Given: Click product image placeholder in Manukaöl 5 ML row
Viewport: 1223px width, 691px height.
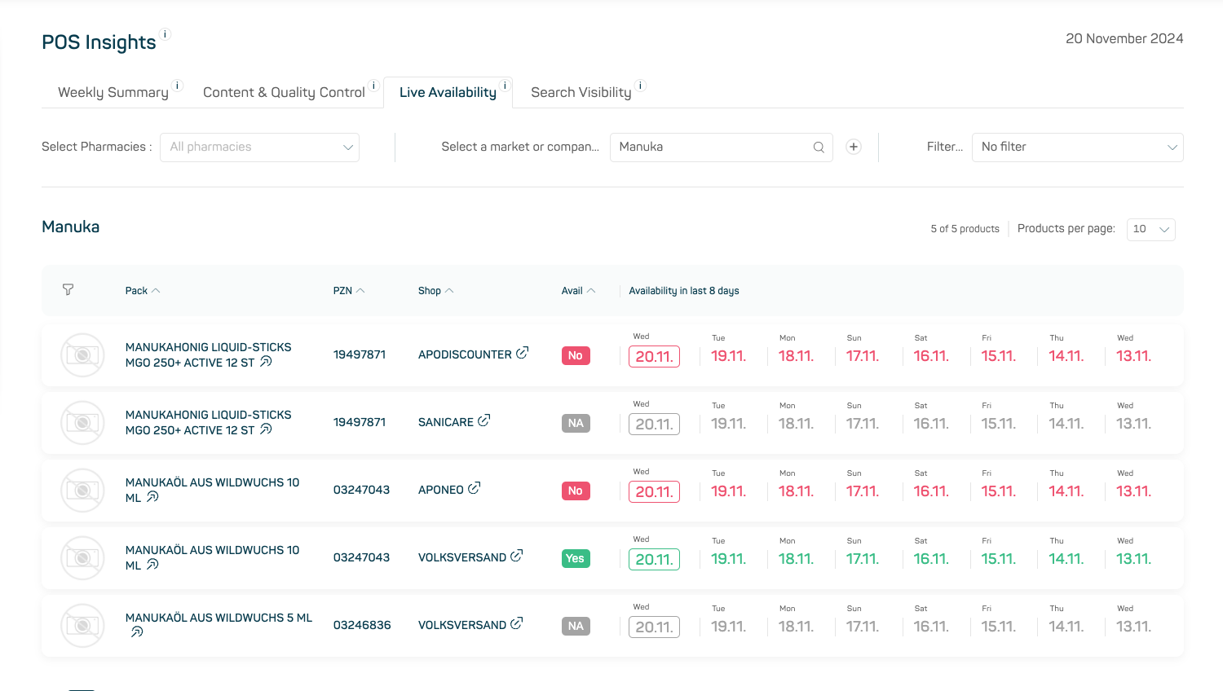Looking at the screenshot, I should (82, 626).
